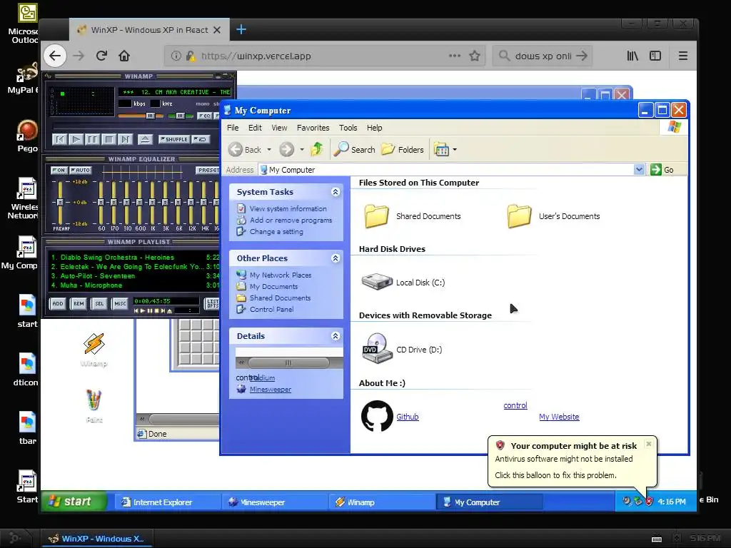This screenshot has height=548, width=731.
Task: Toggle the equalizer ON button
Action: (59, 170)
